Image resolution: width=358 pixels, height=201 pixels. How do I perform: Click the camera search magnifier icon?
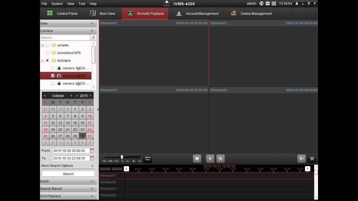[93, 37]
